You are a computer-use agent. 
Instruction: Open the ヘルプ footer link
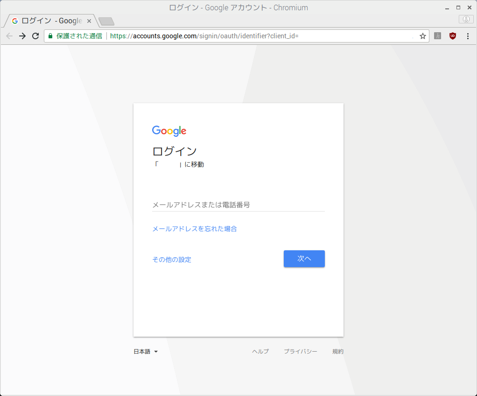pos(260,352)
